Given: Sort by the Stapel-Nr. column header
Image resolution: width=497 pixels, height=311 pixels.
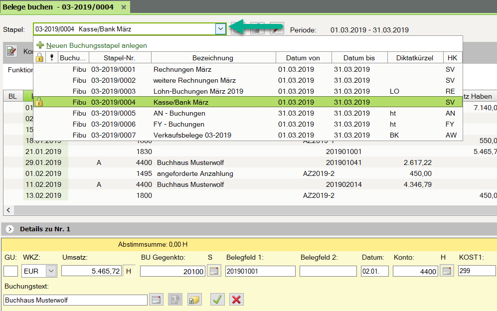Looking at the screenshot, I should pyautogui.click(x=120, y=58).
